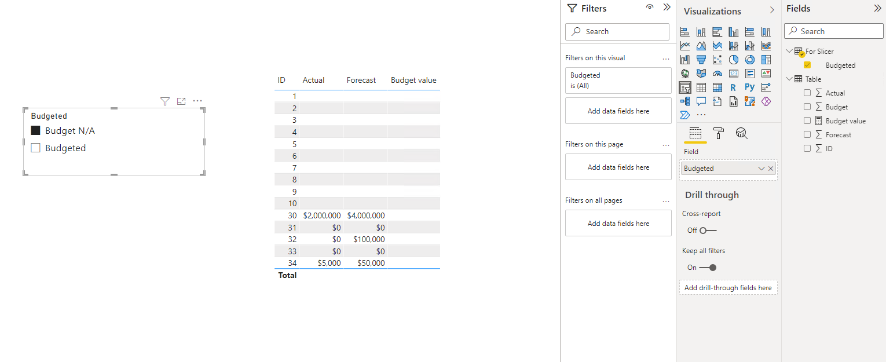
Task: Select the slicer visual icon
Action: [x=685, y=87]
